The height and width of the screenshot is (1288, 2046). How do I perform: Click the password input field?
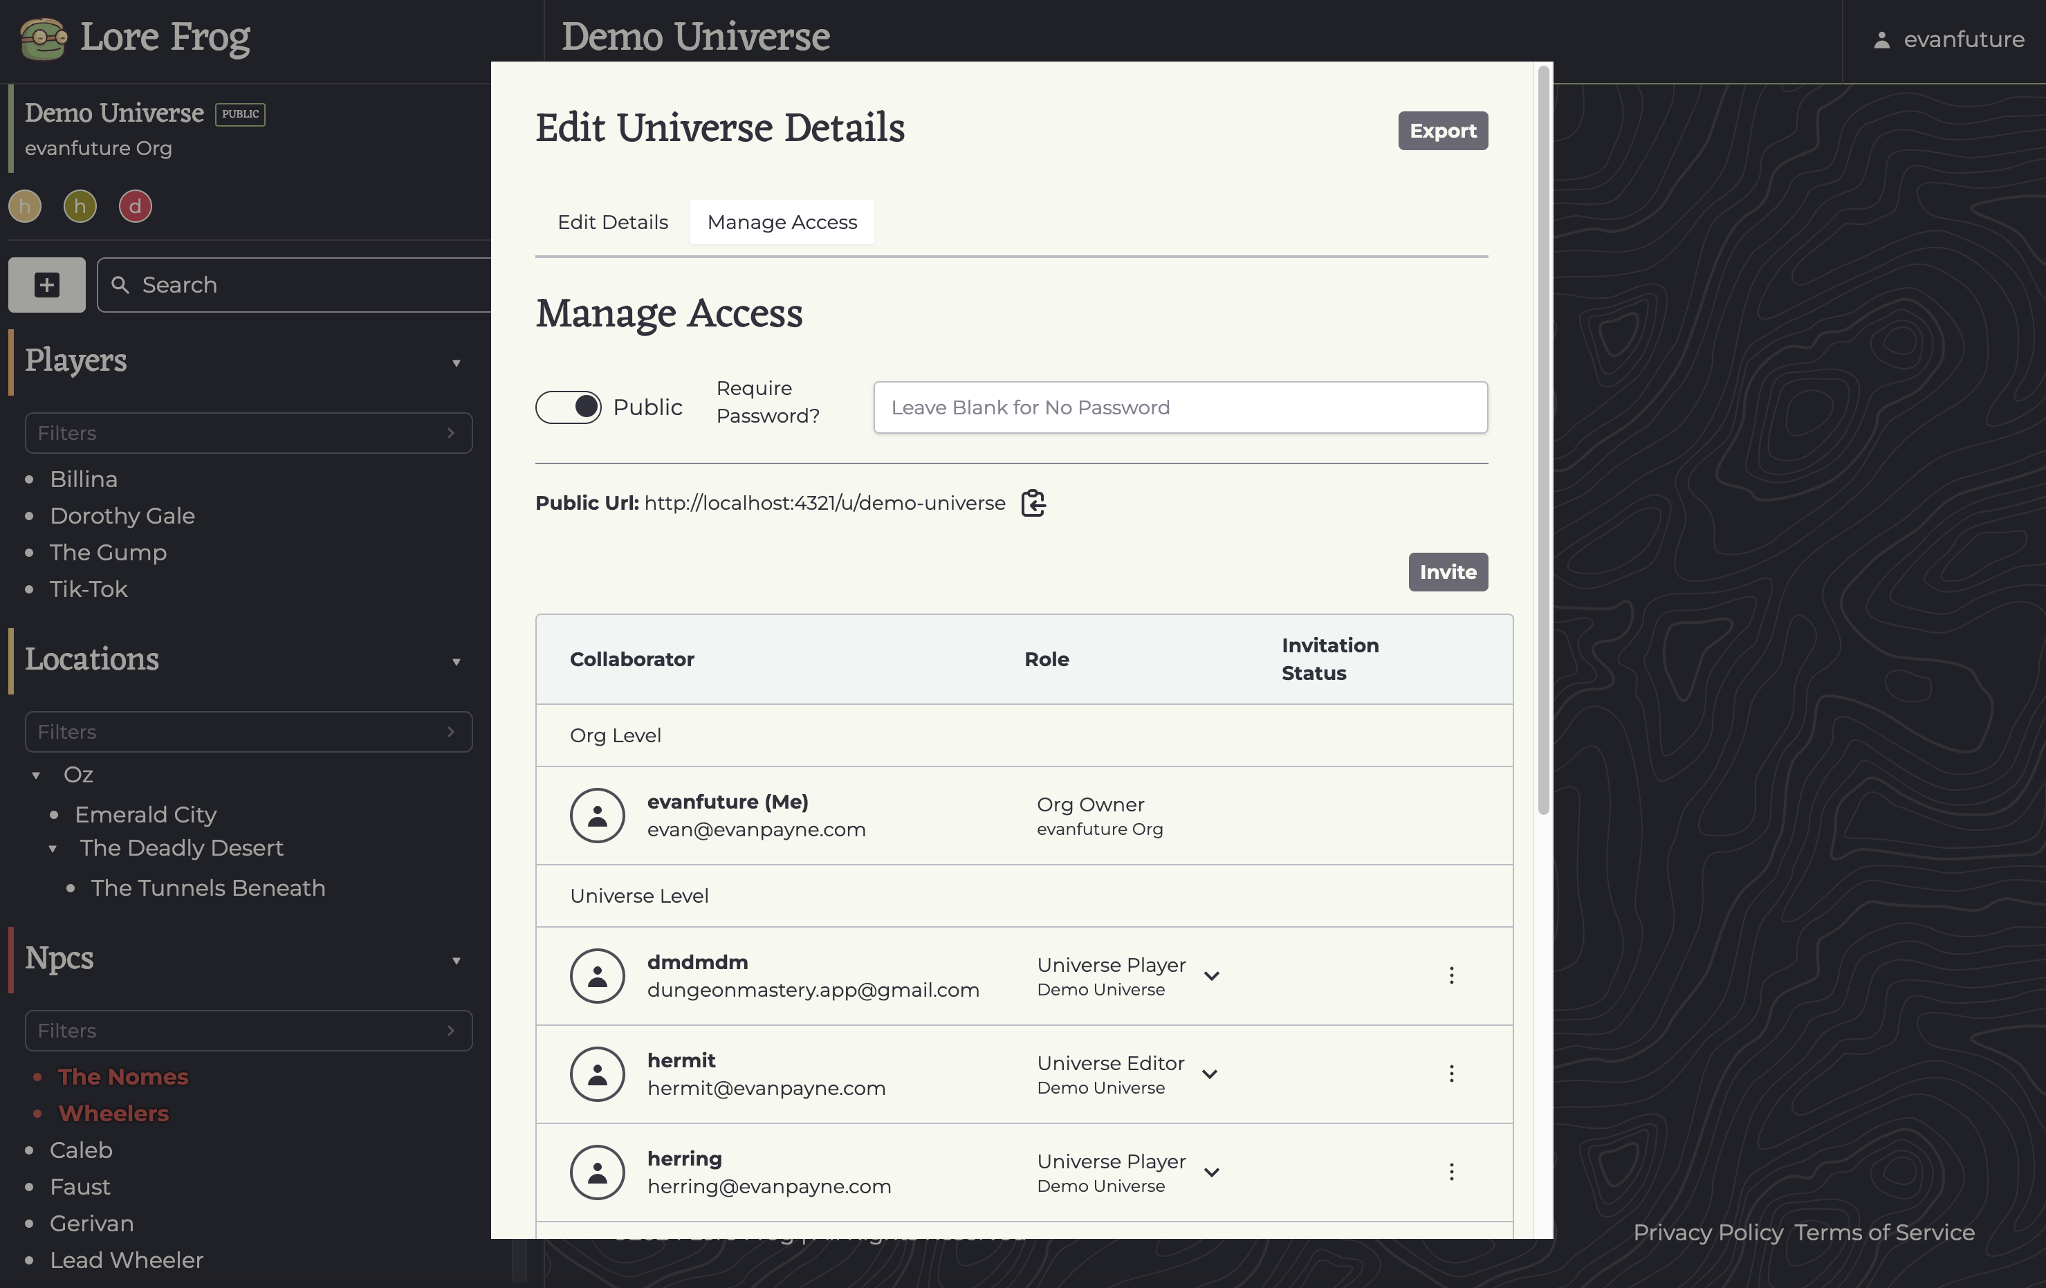[1179, 407]
